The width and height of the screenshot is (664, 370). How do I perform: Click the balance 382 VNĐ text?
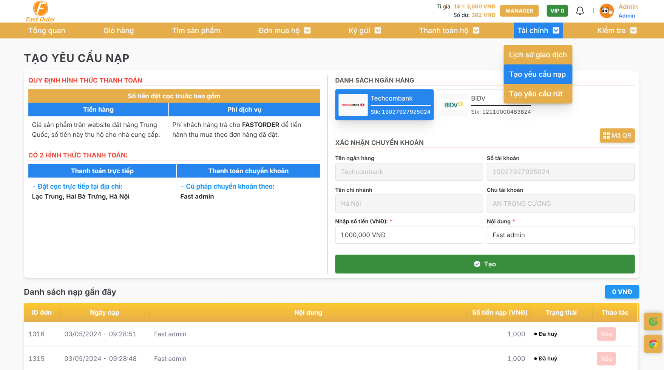(x=483, y=15)
